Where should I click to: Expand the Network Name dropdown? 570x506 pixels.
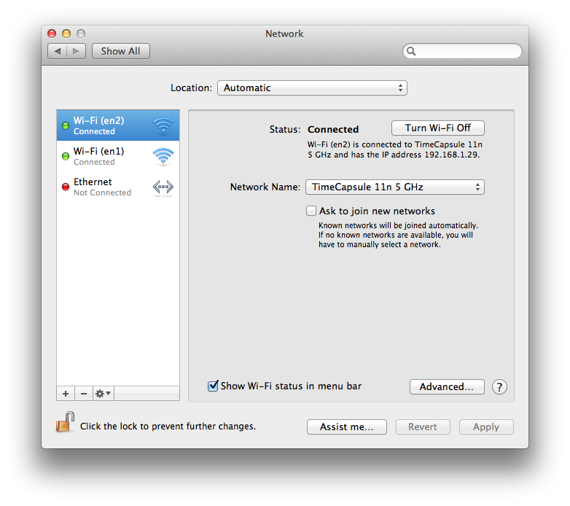[394, 187]
